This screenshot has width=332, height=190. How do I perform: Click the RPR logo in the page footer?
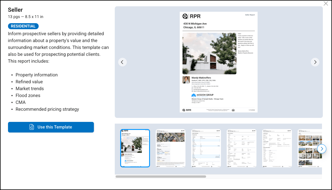click(x=187, y=110)
